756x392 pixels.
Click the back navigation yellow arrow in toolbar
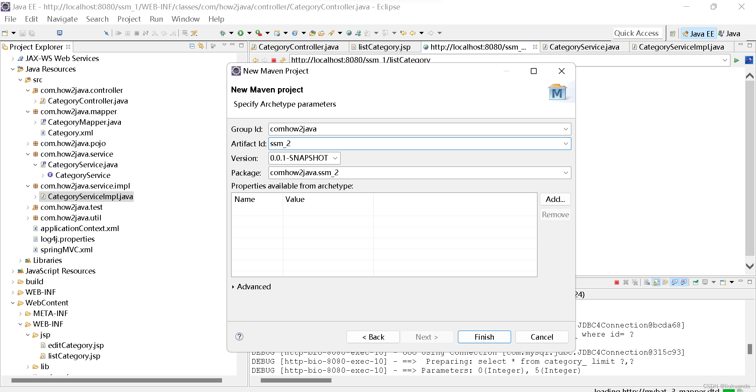click(413, 33)
